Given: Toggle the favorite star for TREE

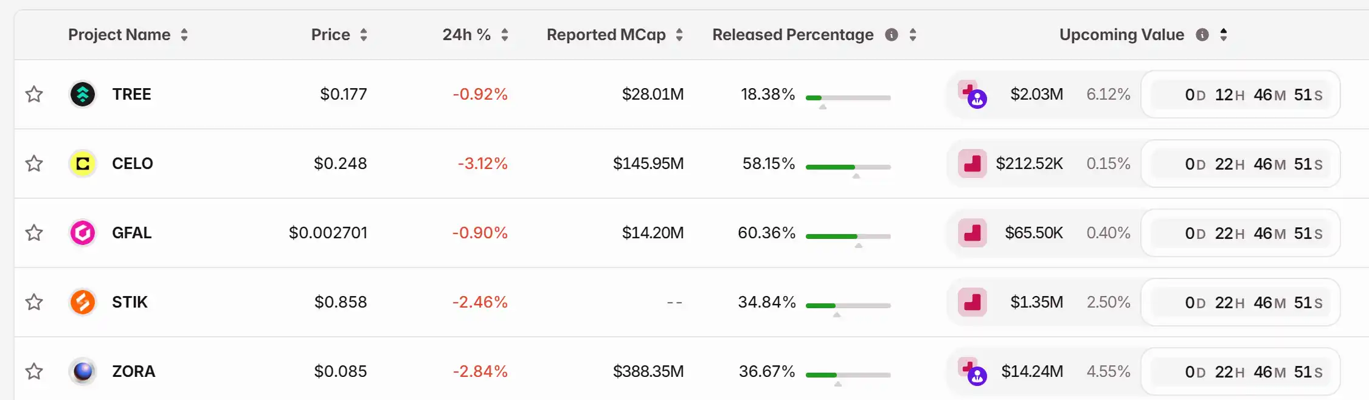Looking at the screenshot, I should (x=34, y=94).
